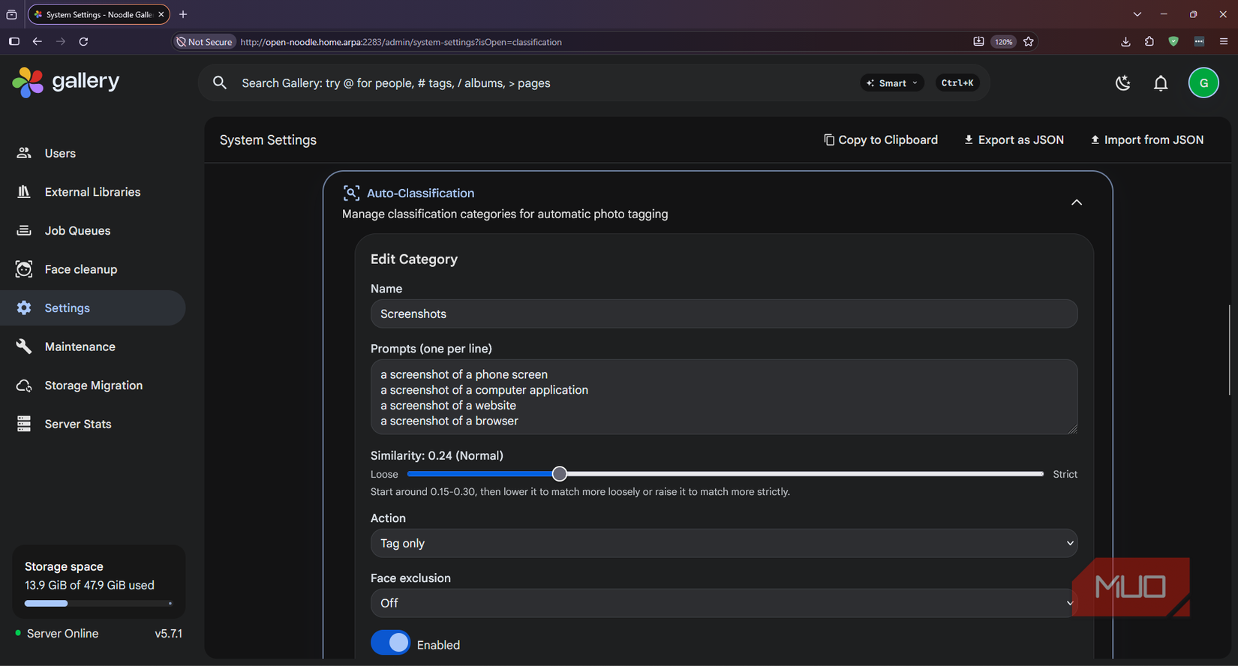Open the user avatar G menu
The height and width of the screenshot is (666, 1238).
click(x=1203, y=82)
